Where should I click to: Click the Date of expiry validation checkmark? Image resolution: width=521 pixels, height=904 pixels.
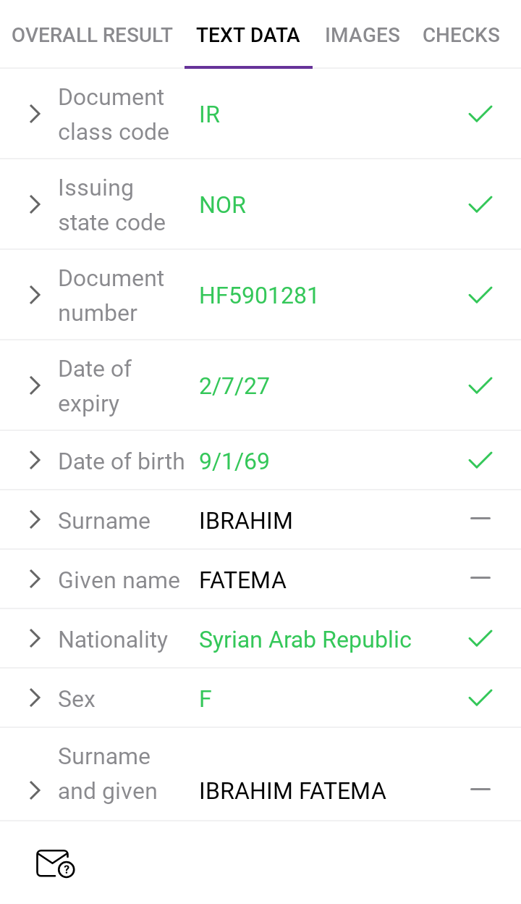click(x=480, y=385)
